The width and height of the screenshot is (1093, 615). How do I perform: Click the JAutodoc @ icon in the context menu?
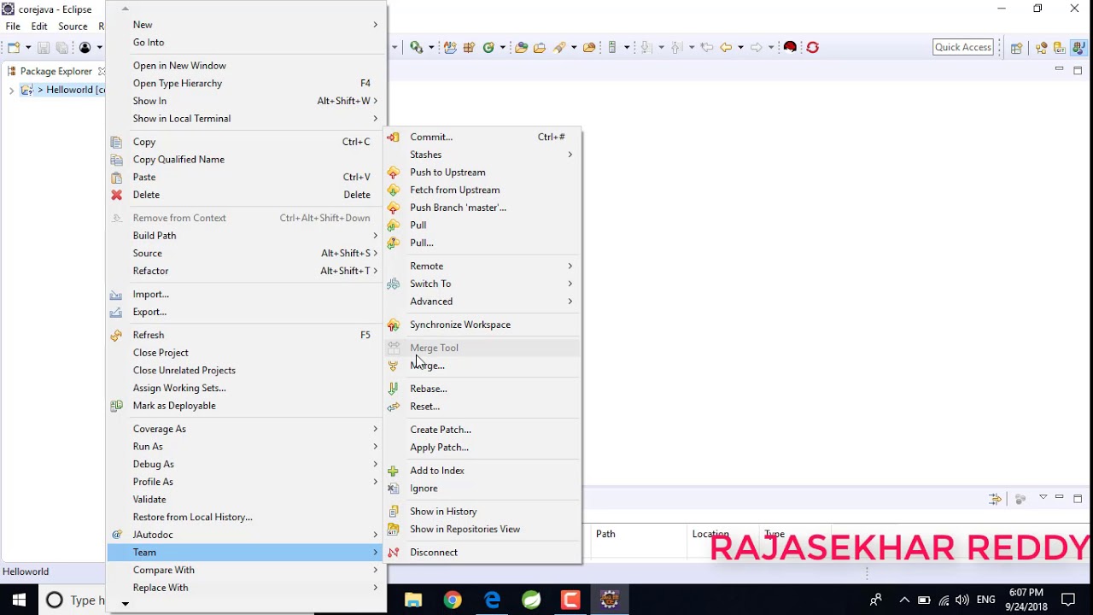coord(117,535)
